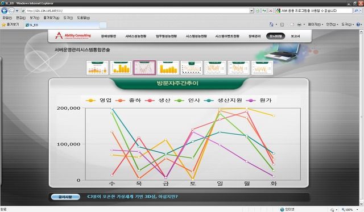Click the RSS feeds icon
This screenshot has width=364, height=212.
[282, 24]
